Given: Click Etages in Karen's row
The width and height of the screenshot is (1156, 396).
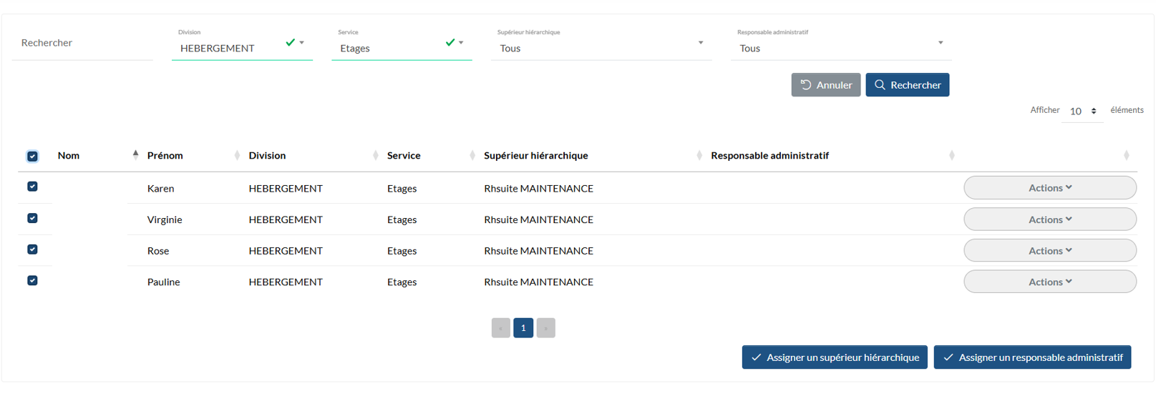Looking at the screenshot, I should point(402,189).
